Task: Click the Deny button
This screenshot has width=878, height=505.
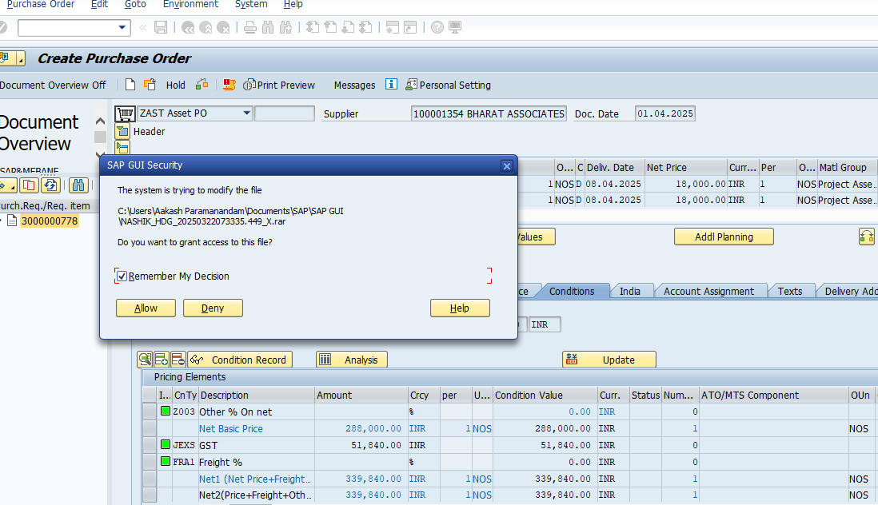Action: click(x=213, y=308)
